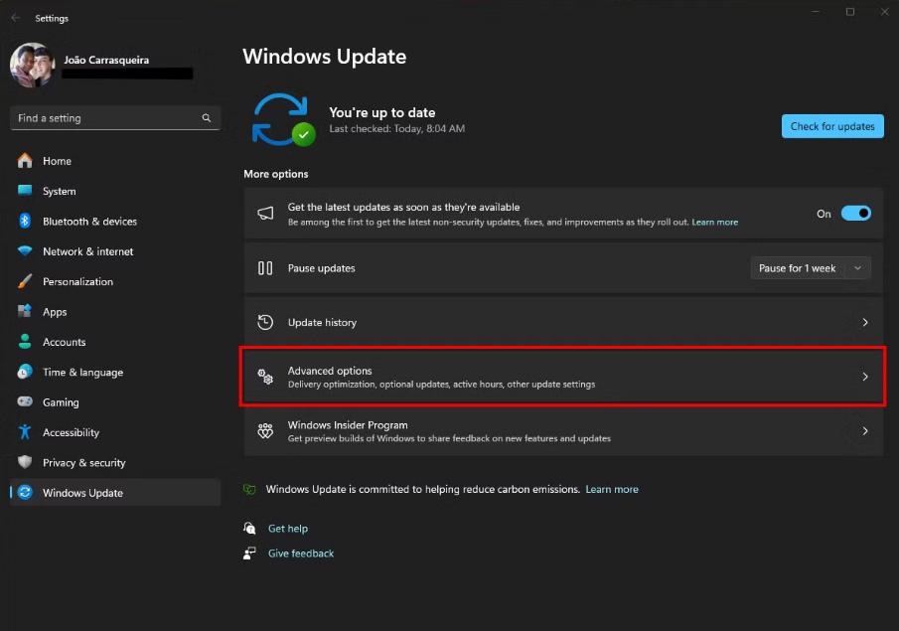The image size is (899, 631).
Task: Select Accessibility in sidebar
Action: pyautogui.click(x=115, y=432)
